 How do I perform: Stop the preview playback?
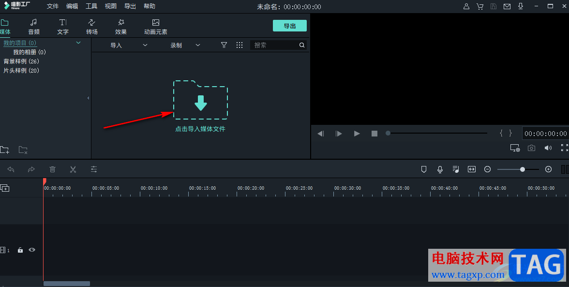(x=374, y=134)
